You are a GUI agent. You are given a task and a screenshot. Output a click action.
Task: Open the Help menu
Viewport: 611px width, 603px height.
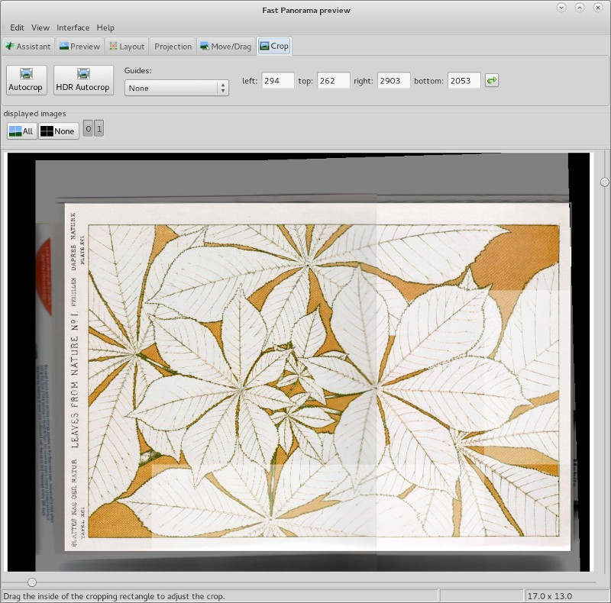pyautogui.click(x=105, y=27)
